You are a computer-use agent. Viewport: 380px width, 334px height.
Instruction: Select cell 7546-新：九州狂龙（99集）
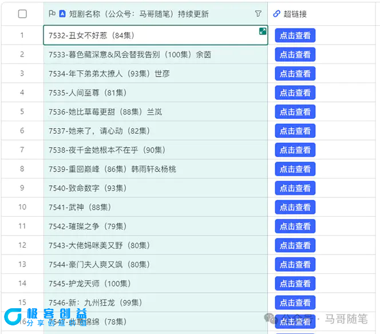[x=156, y=303]
